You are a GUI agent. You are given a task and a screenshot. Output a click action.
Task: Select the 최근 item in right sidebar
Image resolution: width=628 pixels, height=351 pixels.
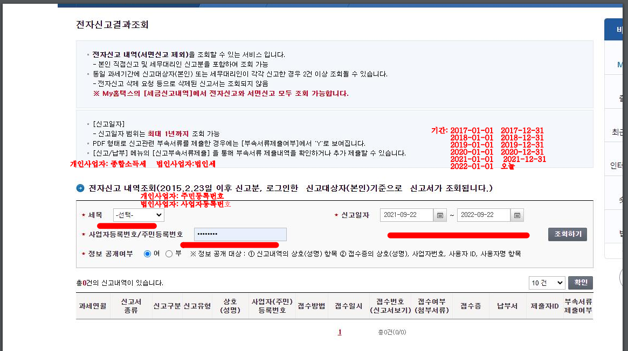tap(617, 132)
